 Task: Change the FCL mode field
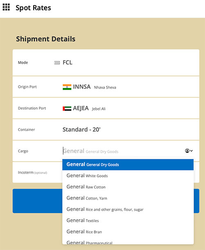[x=106, y=63]
